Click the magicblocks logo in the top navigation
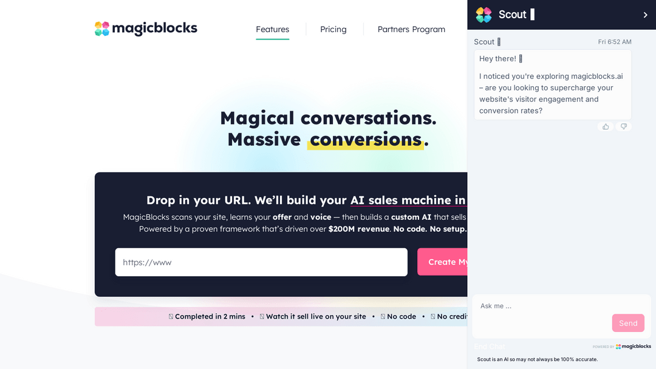656x369 pixels. tap(146, 28)
